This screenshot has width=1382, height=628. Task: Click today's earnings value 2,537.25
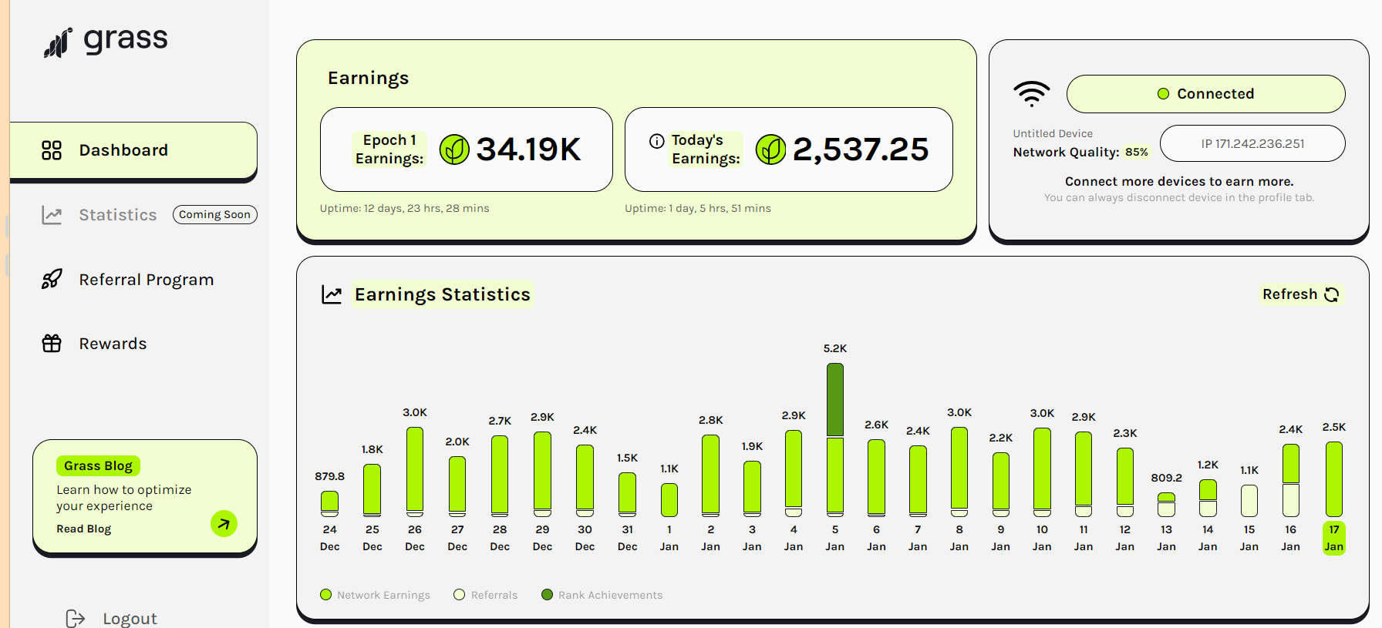click(x=861, y=149)
